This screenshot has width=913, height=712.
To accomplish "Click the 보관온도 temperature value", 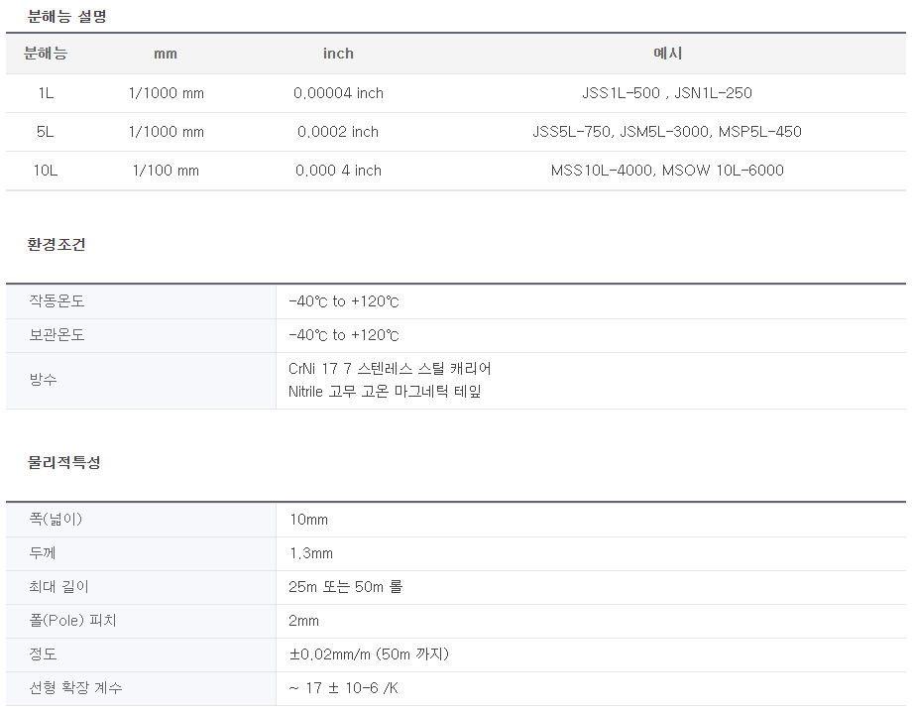I will 344,335.
